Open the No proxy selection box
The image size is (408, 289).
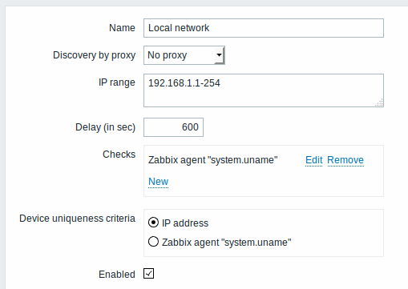click(184, 55)
